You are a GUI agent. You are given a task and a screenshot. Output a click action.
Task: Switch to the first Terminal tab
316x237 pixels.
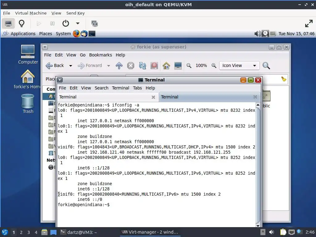(x=108, y=97)
